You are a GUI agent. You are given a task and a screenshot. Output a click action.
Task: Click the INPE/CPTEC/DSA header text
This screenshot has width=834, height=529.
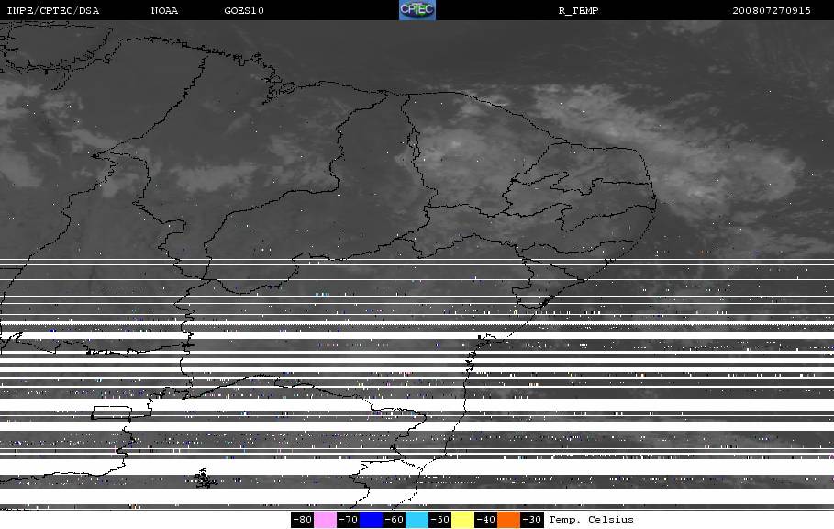click(x=52, y=11)
